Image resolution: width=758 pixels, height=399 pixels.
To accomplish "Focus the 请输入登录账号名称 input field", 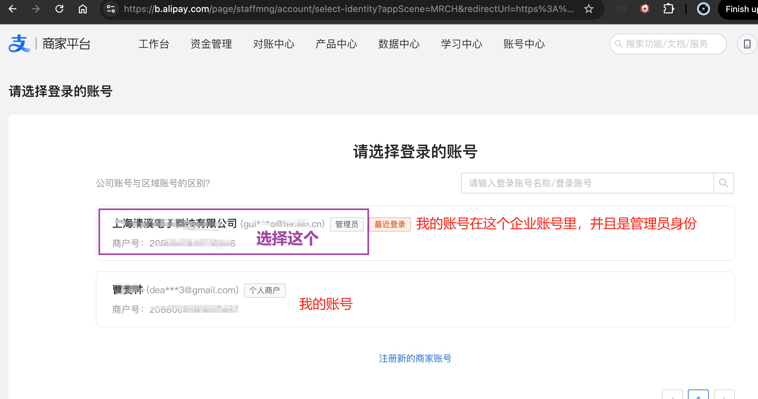I will point(587,183).
